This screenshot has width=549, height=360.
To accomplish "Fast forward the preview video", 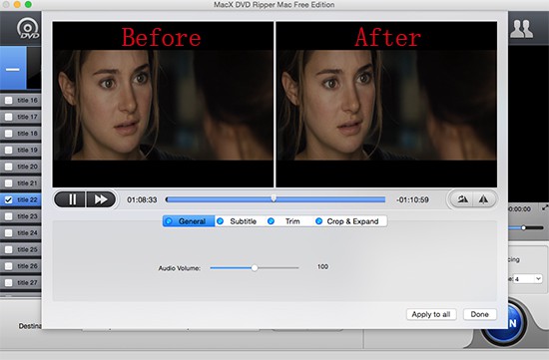I will pyautogui.click(x=101, y=199).
